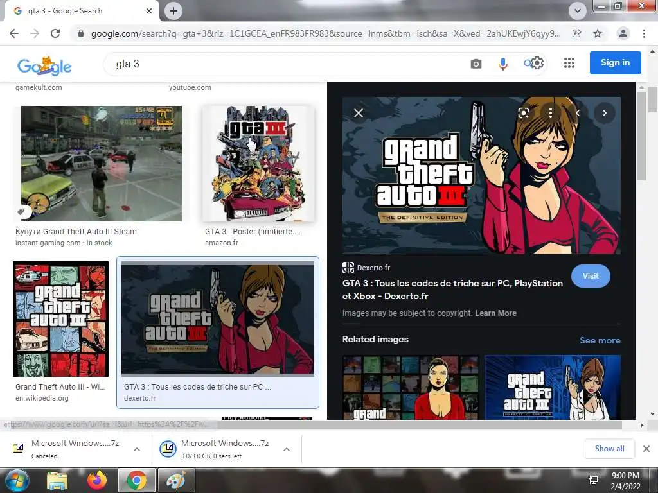Click the address bar URL

pos(326,33)
